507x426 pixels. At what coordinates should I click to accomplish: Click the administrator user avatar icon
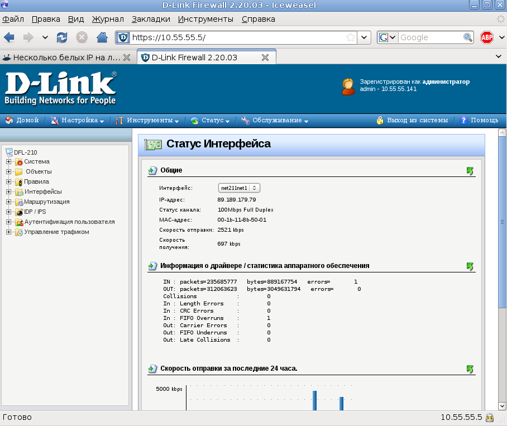(x=348, y=87)
